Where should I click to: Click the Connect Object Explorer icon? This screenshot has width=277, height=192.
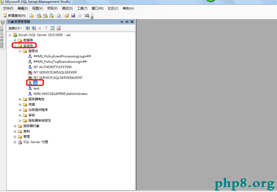tap(28, 28)
